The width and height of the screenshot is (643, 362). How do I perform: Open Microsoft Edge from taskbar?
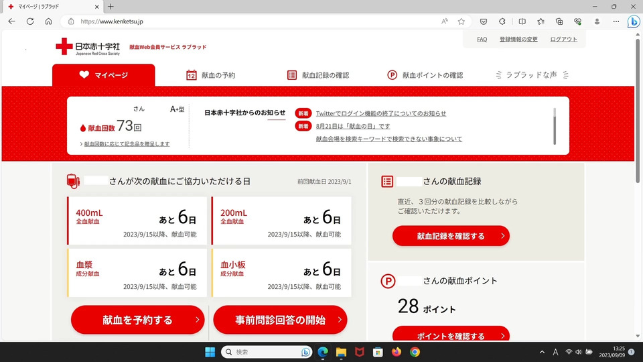(x=323, y=352)
